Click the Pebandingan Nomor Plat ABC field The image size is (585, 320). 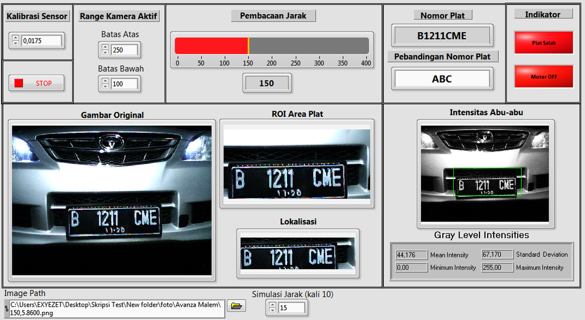click(x=442, y=79)
